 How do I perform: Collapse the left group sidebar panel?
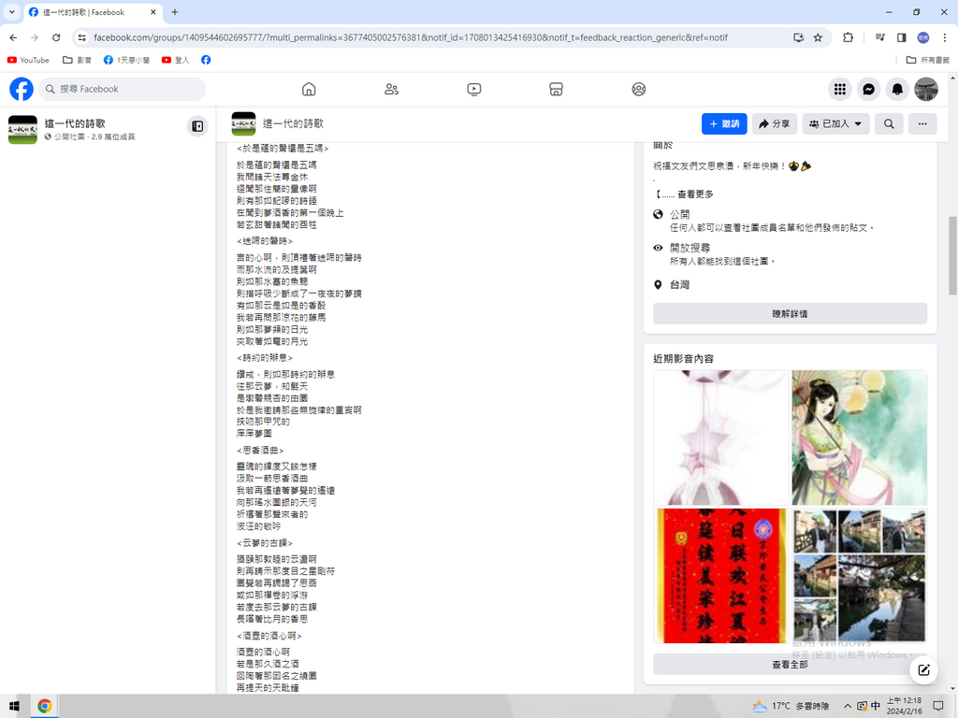click(197, 126)
